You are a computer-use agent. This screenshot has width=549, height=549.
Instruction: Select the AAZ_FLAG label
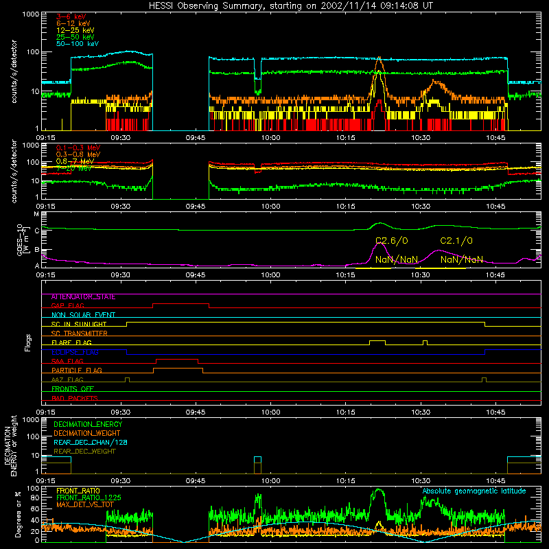click(x=67, y=379)
